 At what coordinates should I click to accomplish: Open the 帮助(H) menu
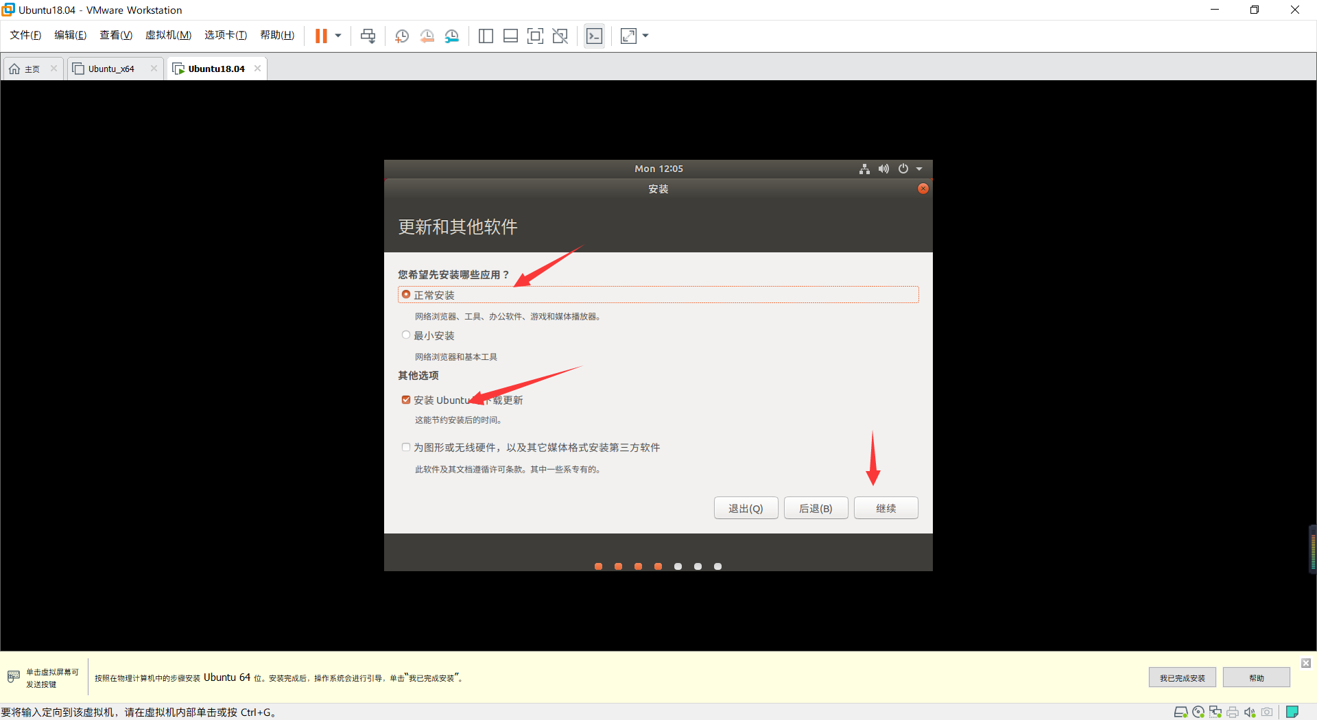(277, 35)
